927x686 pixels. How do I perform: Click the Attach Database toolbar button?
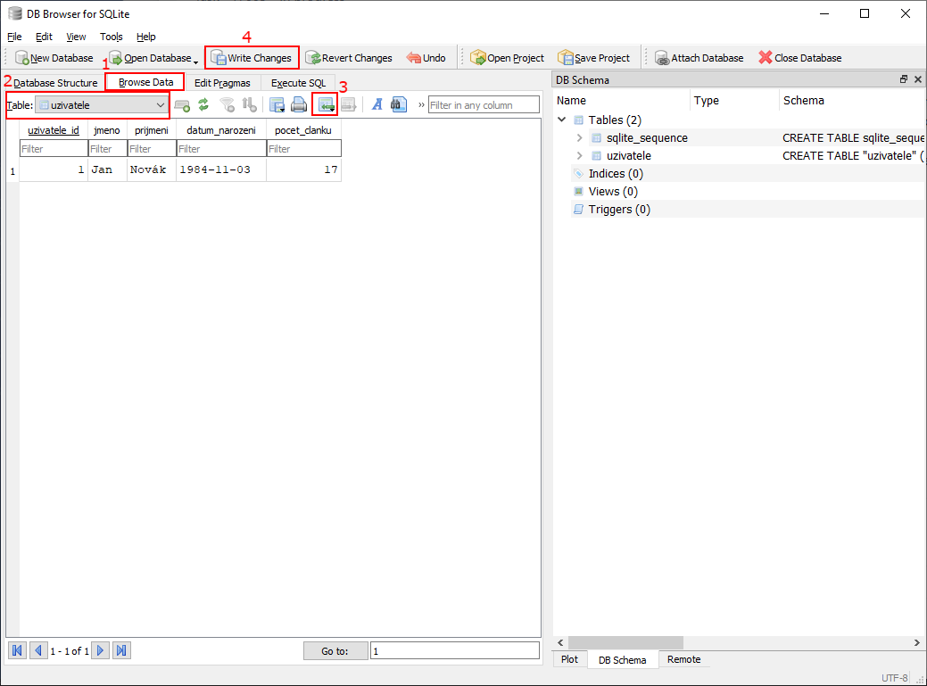(699, 58)
